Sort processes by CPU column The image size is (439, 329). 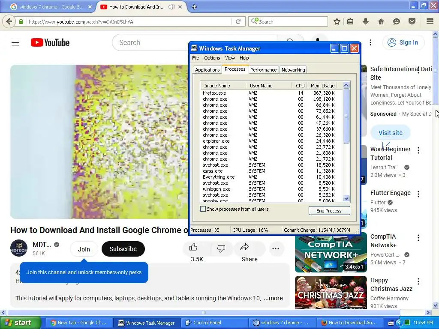pyautogui.click(x=299, y=86)
